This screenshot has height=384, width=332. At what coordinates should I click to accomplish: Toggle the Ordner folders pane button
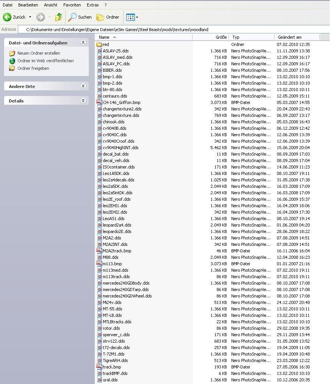click(x=108, y=17)
